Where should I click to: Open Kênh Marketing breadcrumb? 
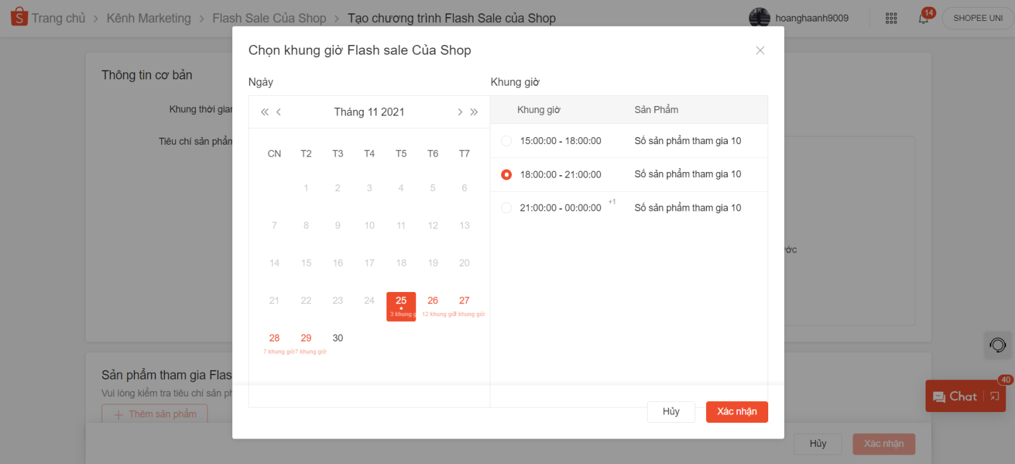[x=148, y=18]
